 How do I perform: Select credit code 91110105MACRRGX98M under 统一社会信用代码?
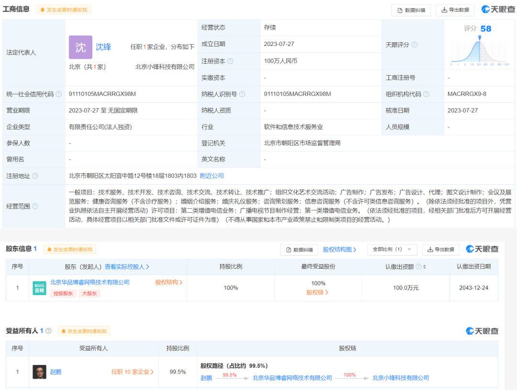point(102,94)
